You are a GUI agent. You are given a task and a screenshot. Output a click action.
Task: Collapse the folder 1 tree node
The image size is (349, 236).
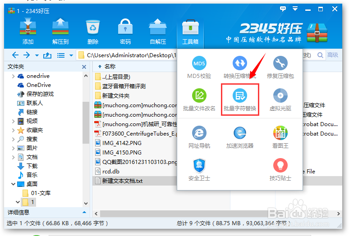pyautogui.click(x=18, y=202)
